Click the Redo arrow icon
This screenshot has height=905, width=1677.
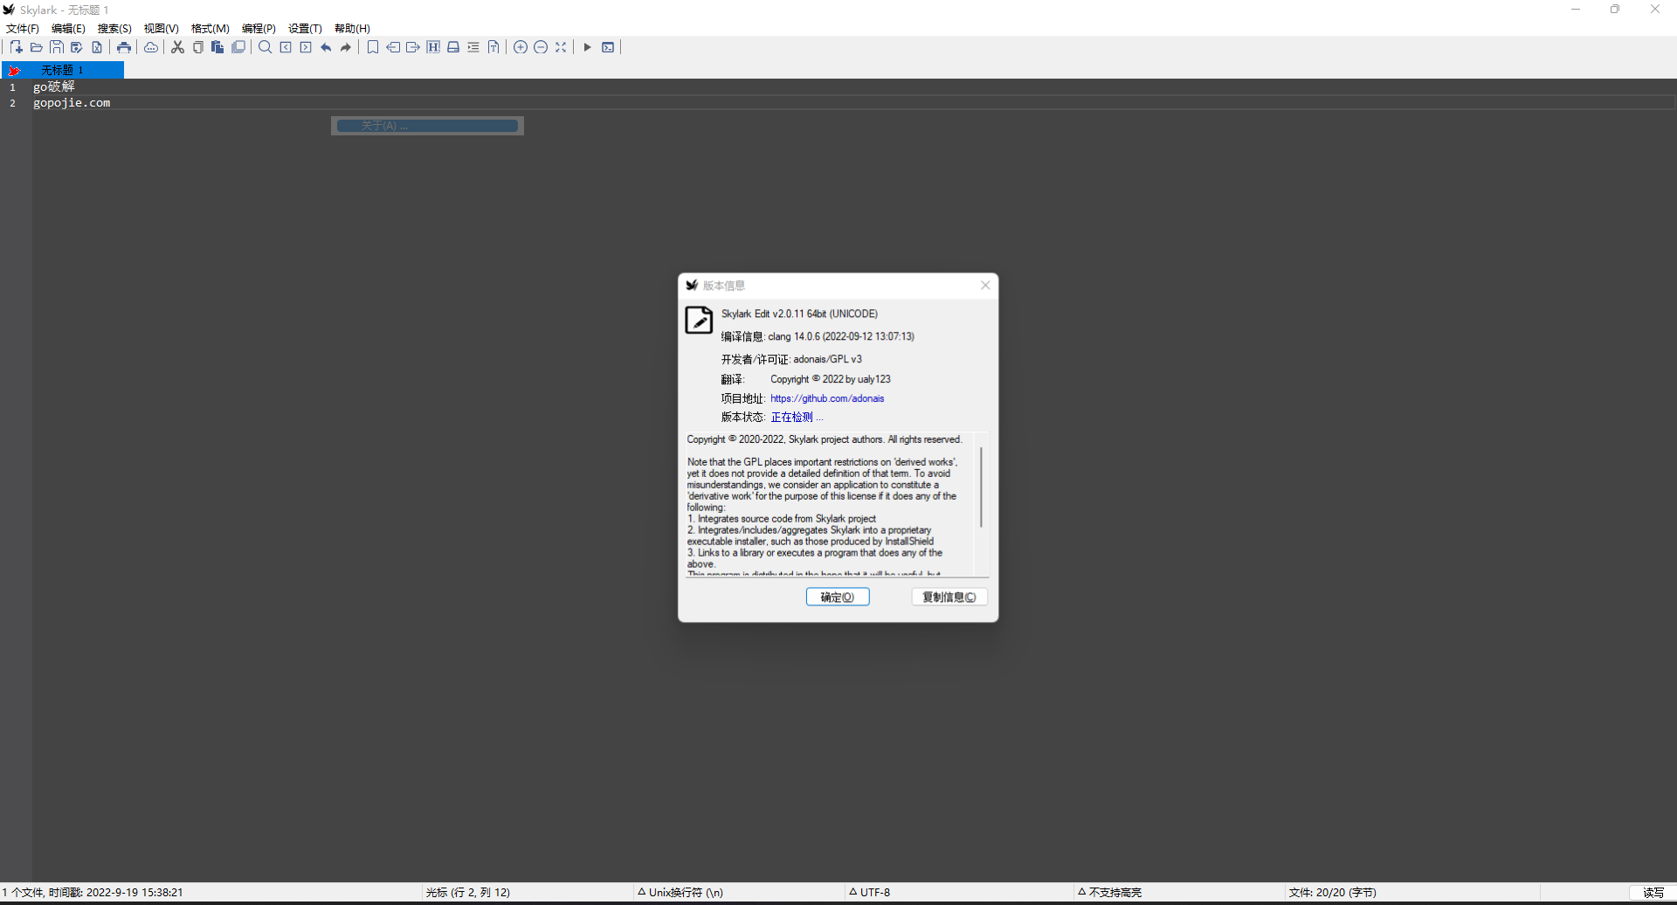(x=346, y=47)
